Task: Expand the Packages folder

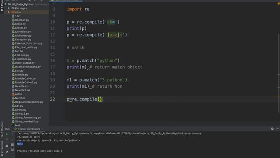Action: [x=9, y=8]
